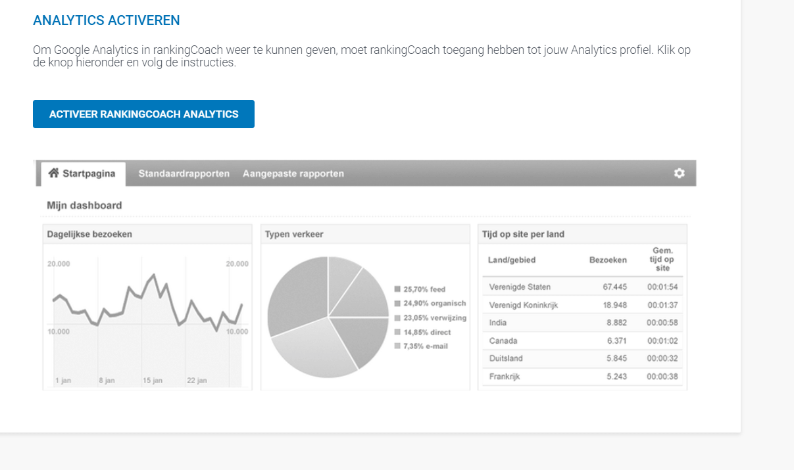The image size is (794, 470).
Task: Select the Verenigd Koninkrijk table row
Action: click(583, 305)
